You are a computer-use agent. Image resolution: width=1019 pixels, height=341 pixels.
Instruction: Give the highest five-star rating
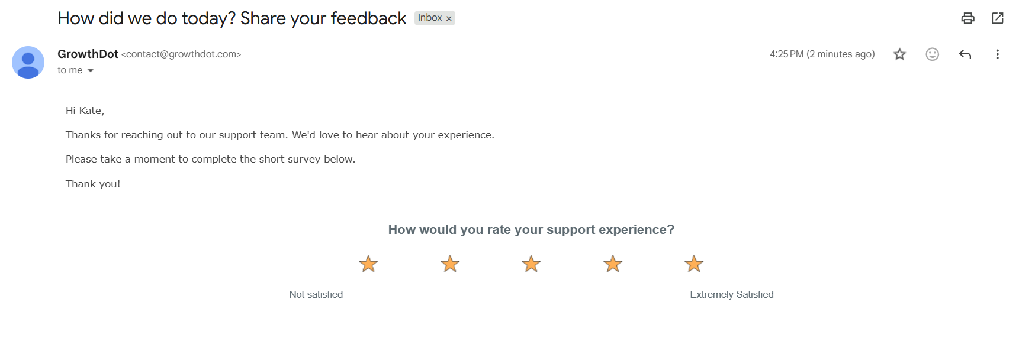(x=693, y=264)
